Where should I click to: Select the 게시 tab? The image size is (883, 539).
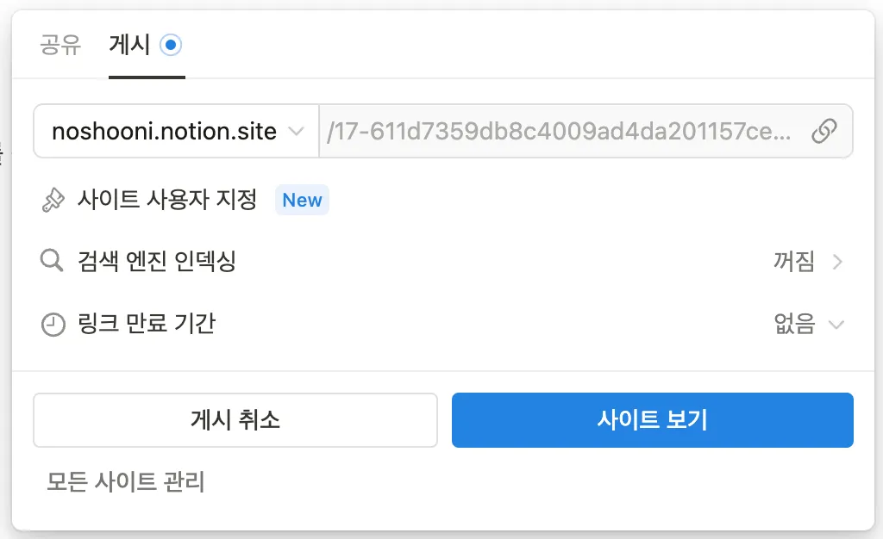pyautogui.click(x=130, y=45)
